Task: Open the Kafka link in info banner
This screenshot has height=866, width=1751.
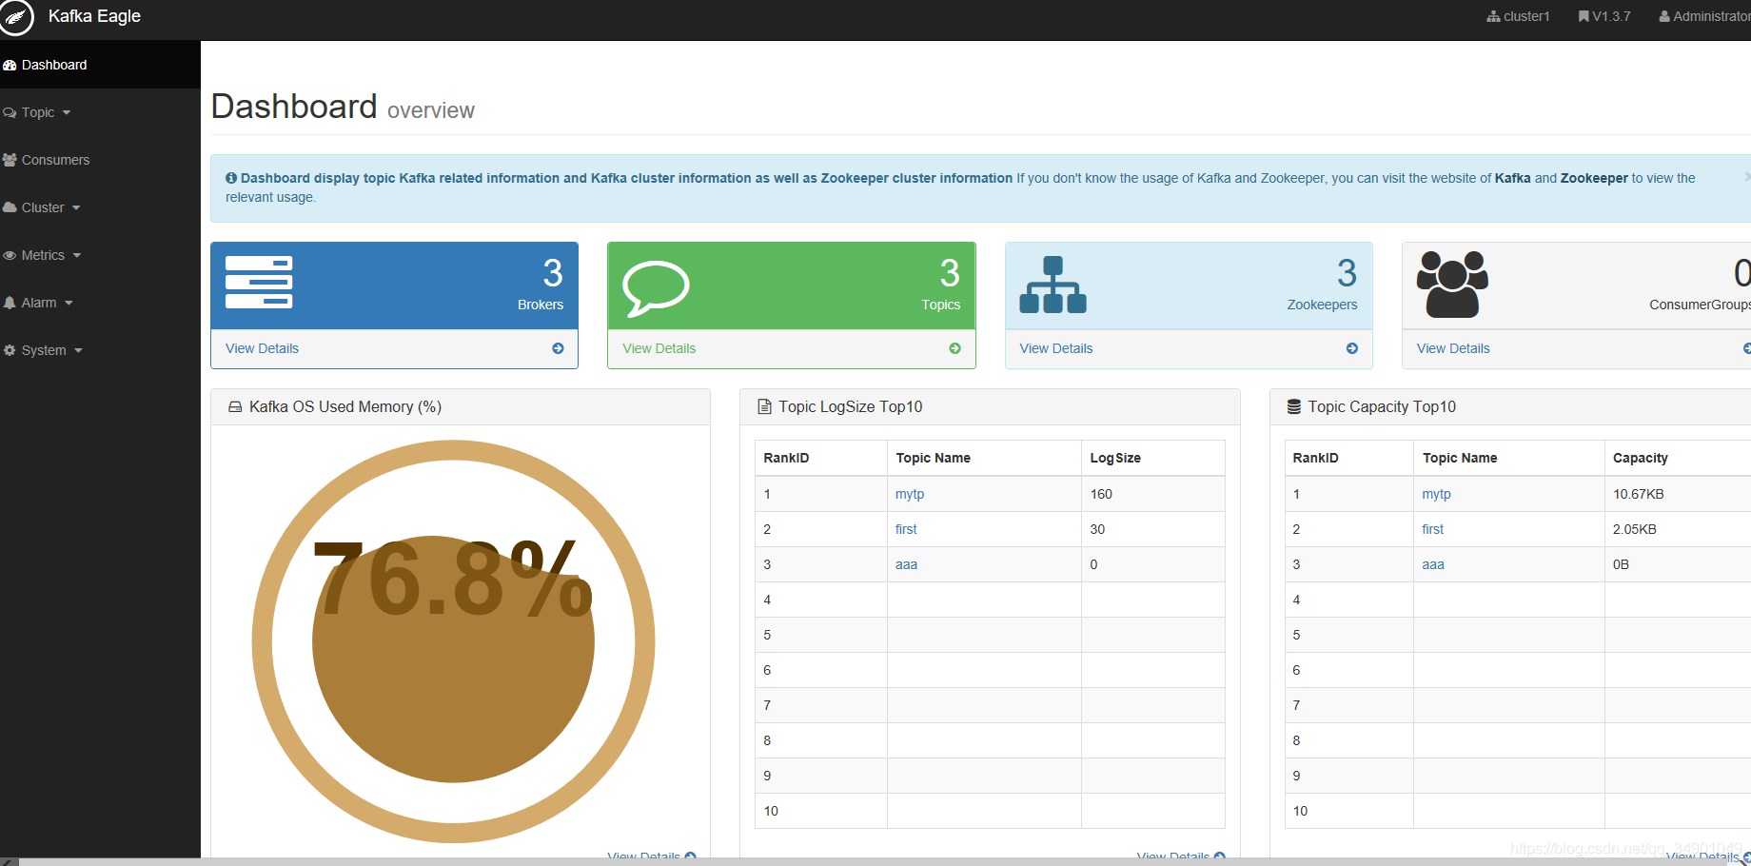Action: point(1512,178)
